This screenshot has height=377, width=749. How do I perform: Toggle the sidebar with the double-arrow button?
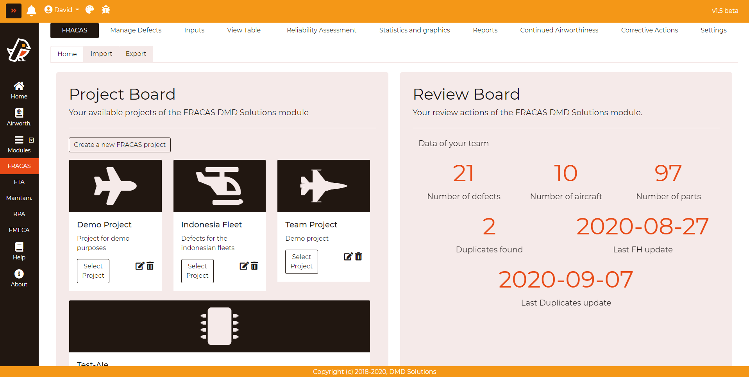tap(14, 11)
